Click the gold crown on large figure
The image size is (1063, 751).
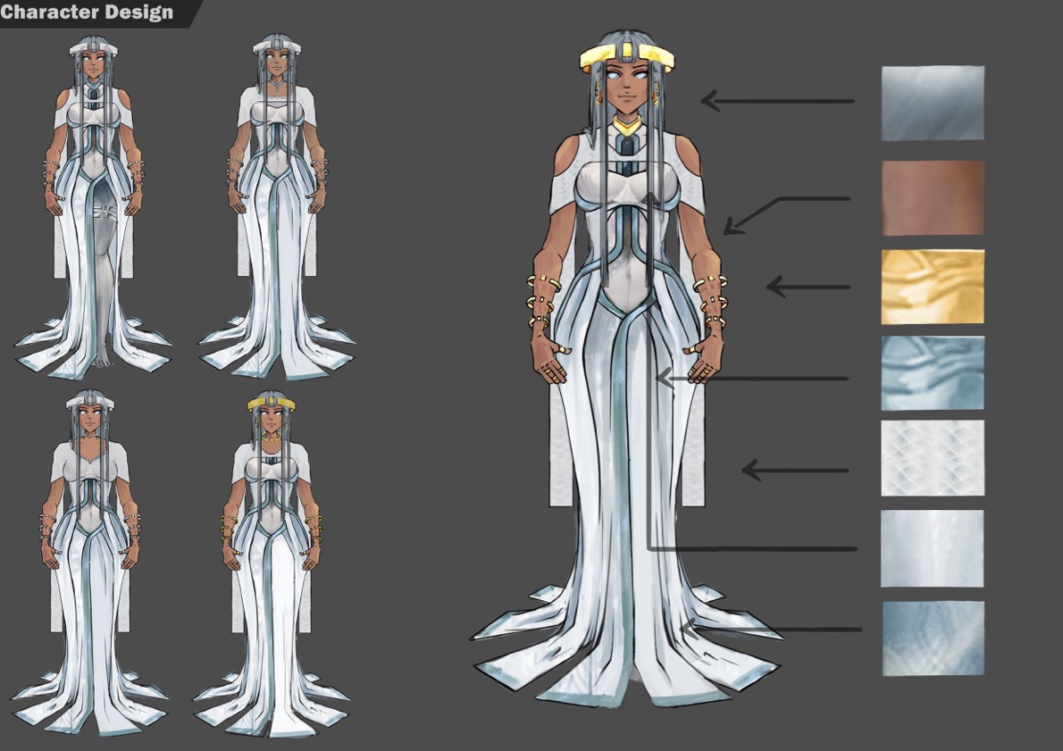click(627, 57)
